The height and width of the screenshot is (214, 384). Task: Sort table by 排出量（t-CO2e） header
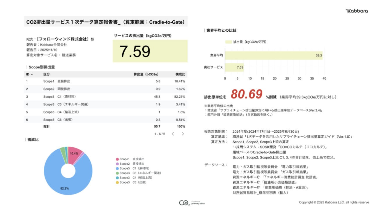[146, 74]
